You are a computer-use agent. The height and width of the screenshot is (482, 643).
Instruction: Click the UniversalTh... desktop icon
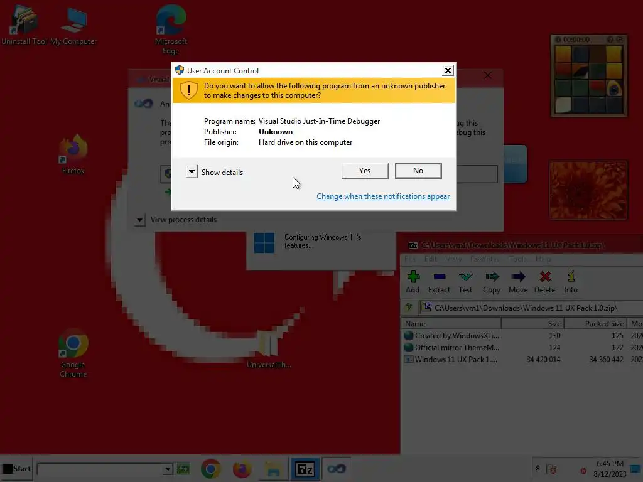coord(269,349)
